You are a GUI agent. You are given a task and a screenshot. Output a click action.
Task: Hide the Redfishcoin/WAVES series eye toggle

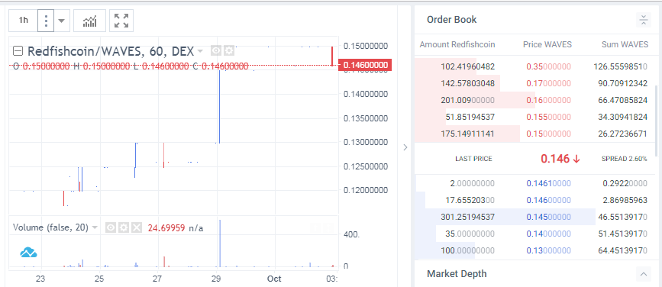(216, 51)
